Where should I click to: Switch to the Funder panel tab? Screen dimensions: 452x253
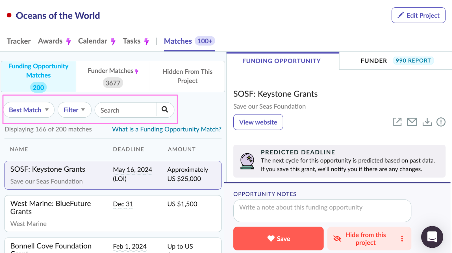pyautogui.click(x=373, y=61)
